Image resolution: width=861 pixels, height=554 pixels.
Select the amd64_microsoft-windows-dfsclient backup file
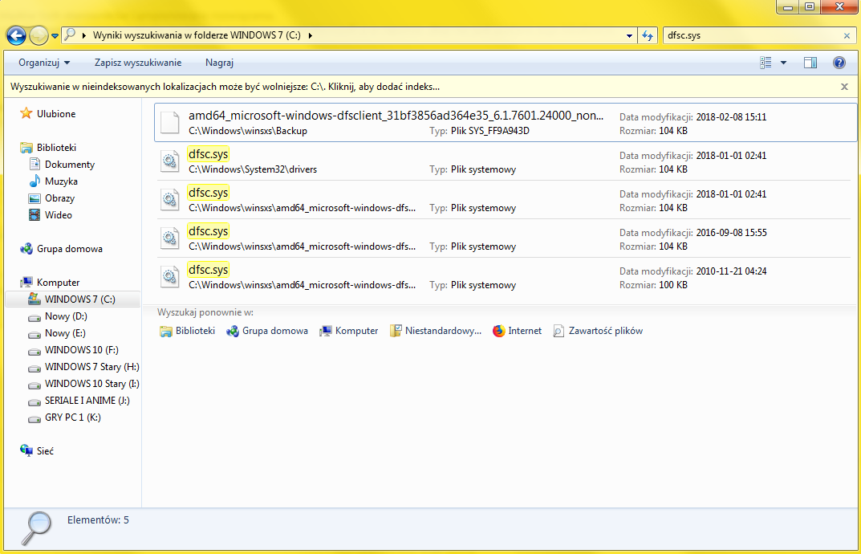pyautogui.click(x=506, y=123)
